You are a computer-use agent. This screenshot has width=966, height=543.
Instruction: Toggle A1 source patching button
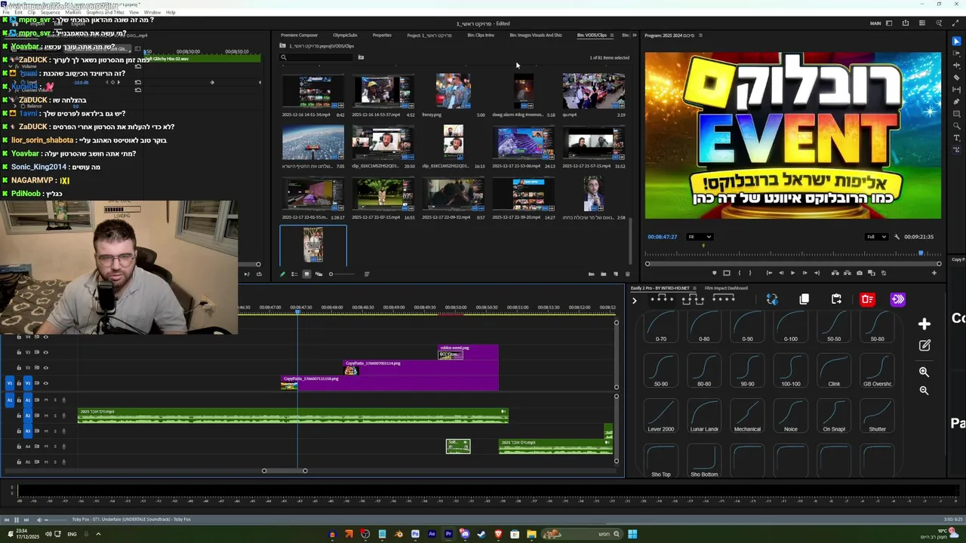10,400
